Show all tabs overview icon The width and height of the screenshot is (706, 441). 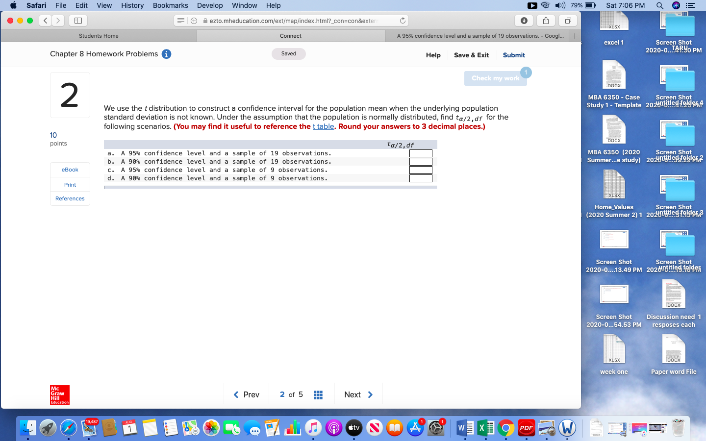click(x=568, y=21)
